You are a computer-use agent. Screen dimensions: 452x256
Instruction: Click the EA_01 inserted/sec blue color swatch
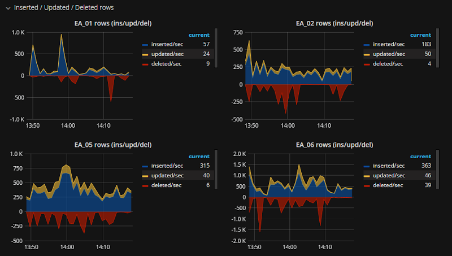145,45
